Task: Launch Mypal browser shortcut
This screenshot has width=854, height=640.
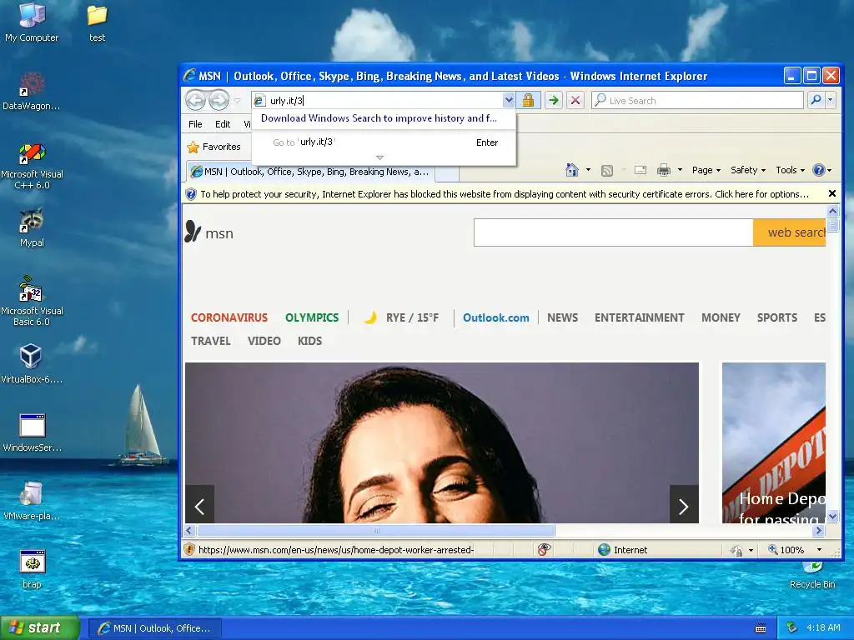Action: coord(32,227)
